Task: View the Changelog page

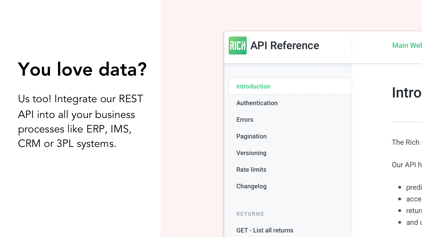Action: click(251, 186)
